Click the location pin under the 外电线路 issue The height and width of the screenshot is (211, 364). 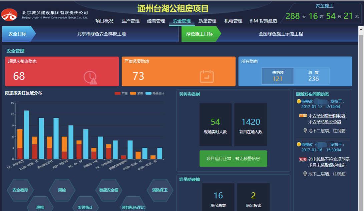click(x=305, y=174)
